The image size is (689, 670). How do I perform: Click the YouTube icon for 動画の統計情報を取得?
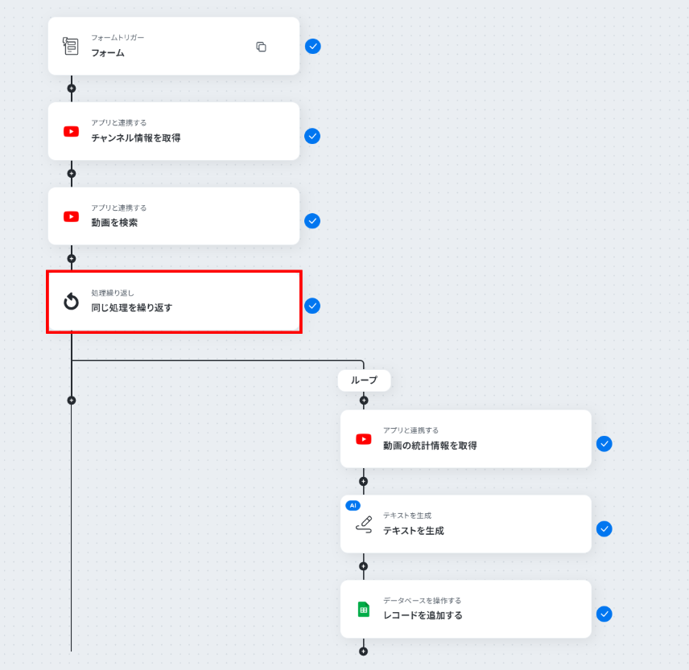[363, 439]
